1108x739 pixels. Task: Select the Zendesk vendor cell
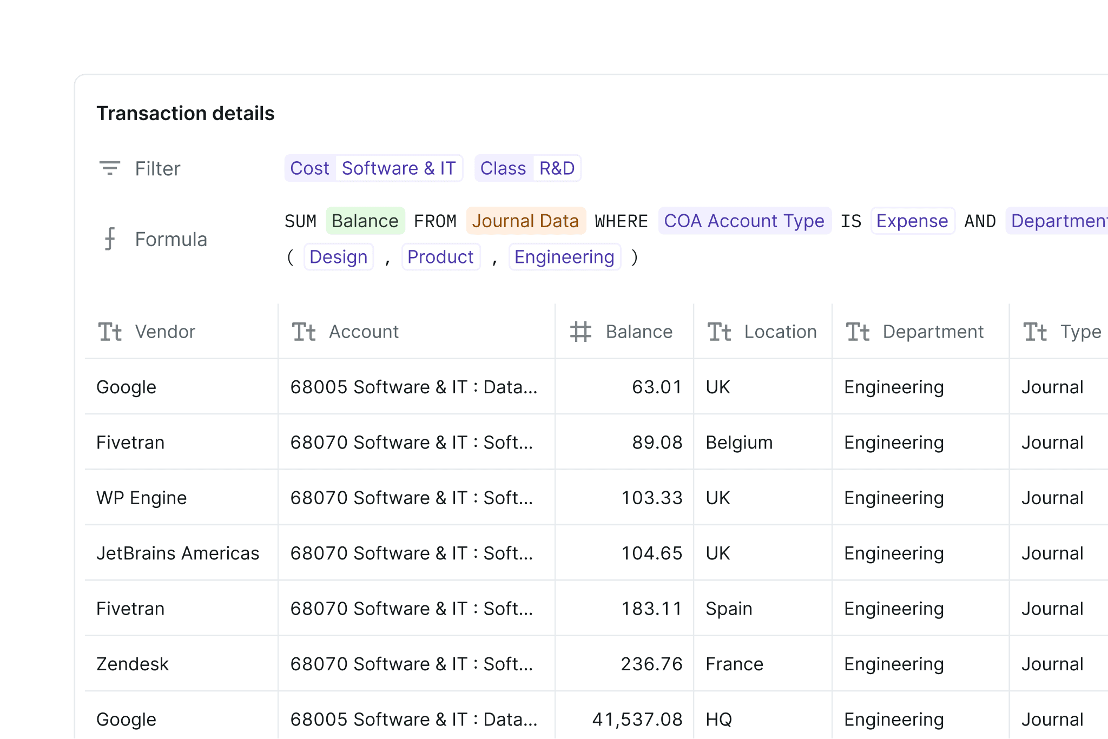[x=181, y=664]
